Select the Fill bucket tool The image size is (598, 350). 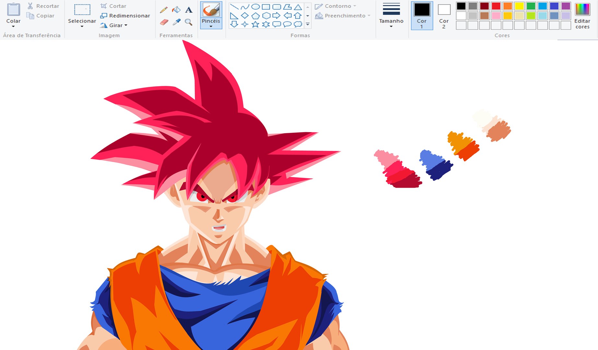[x=176, y=10]
